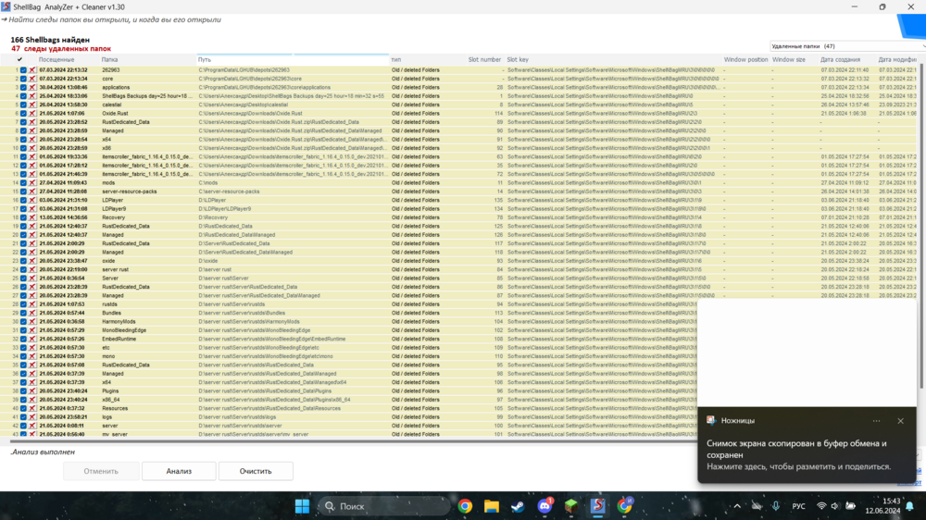Sort by the тип column header

[x=396, y=59]
